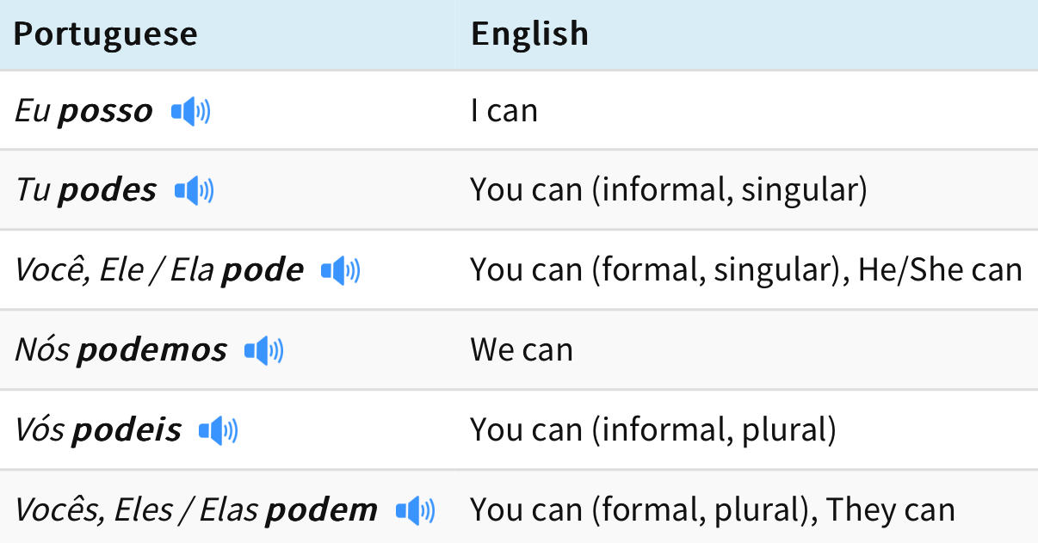The width and height of the screenshot is (1038, 543).
Task: Click 'You can (informal, plural)' text
Action: [653, 429]
